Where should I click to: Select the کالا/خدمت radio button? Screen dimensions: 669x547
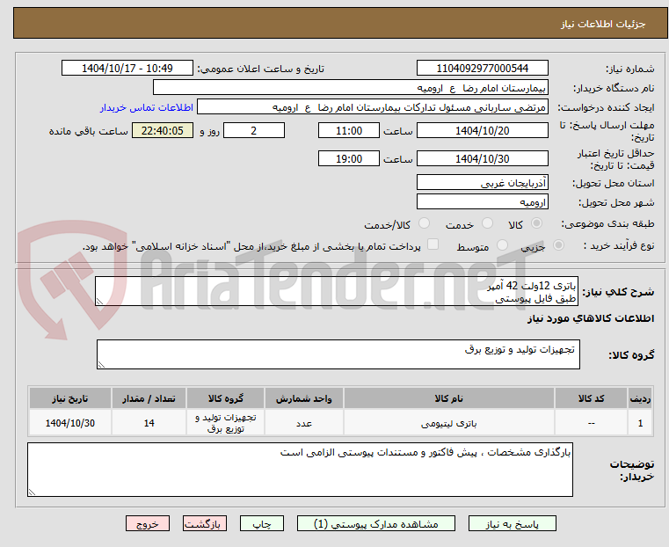point(424,223)
